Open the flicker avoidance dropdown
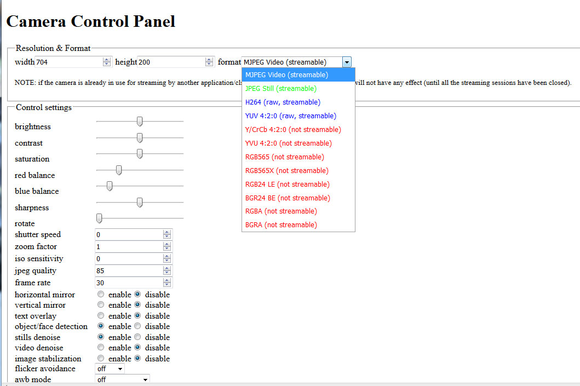580x386 pixels. [110, 368]
